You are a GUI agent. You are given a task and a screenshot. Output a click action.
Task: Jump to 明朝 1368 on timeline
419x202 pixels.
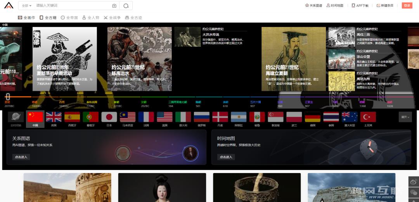click(x=363, y=104)
